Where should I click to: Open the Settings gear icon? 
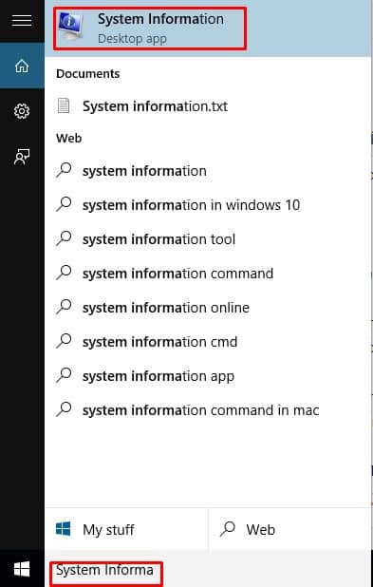pos(22,111)
